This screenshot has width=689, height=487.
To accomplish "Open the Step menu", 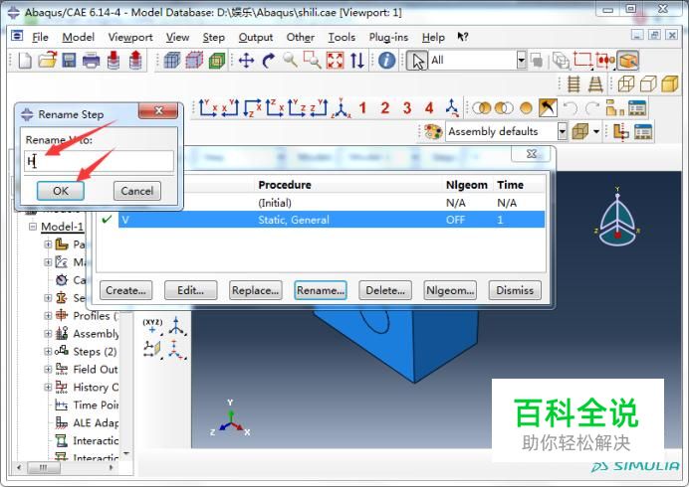I will 213,38.
